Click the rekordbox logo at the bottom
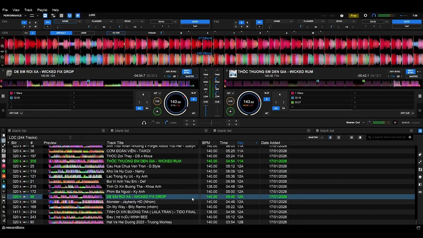The height and width of the screenshot is (238, 423). click(x=13, y=228)
